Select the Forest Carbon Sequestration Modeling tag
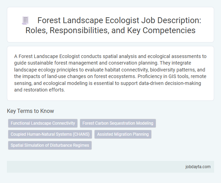The image size is (221, 183). tap(118, 123)
